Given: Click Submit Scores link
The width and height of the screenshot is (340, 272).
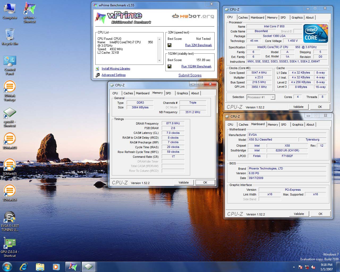Looking at the screenshot, I should 190,75.
